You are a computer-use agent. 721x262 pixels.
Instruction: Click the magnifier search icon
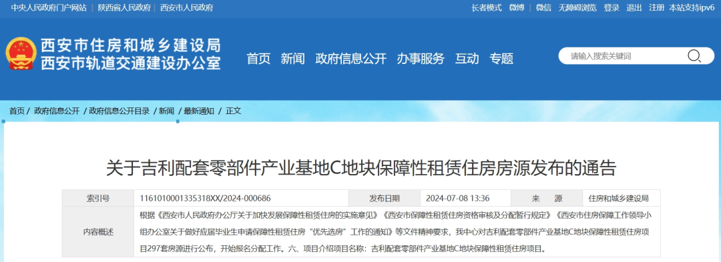click(x=694, y=56)
